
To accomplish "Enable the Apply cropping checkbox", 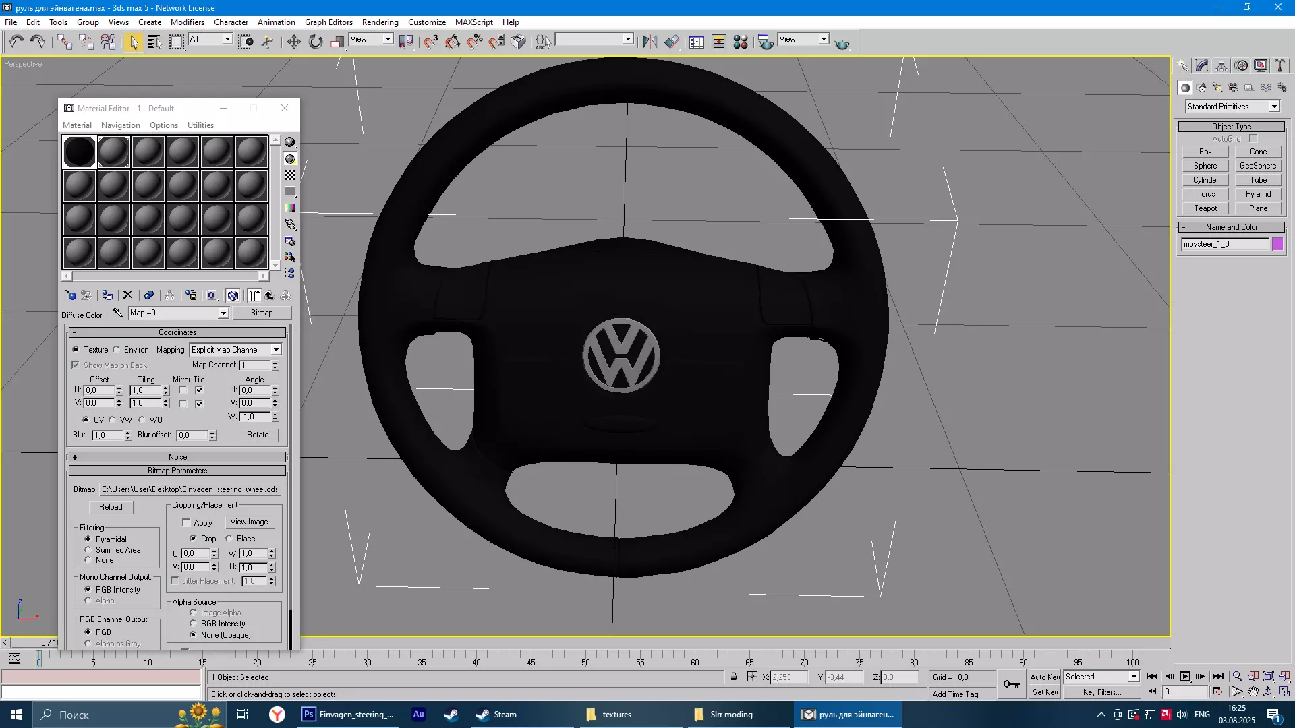I will [187, 522].
